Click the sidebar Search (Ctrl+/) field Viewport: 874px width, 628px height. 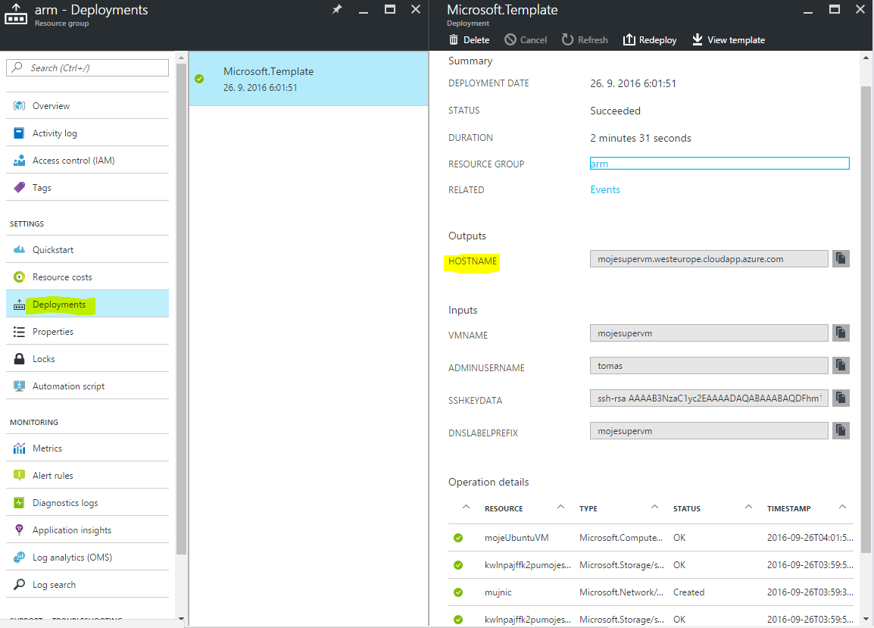click(88, 67)
